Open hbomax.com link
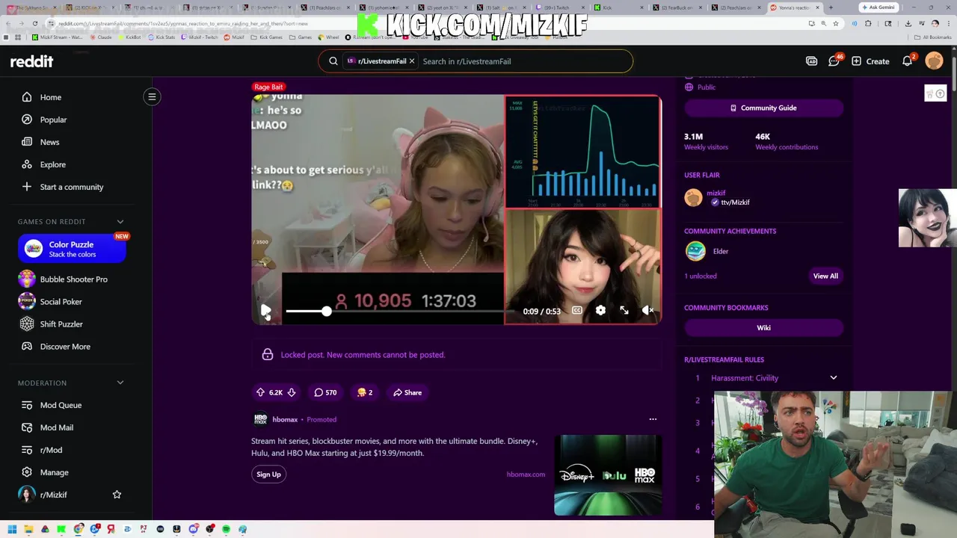Screen dimensions: 957x538 point(526,474)
